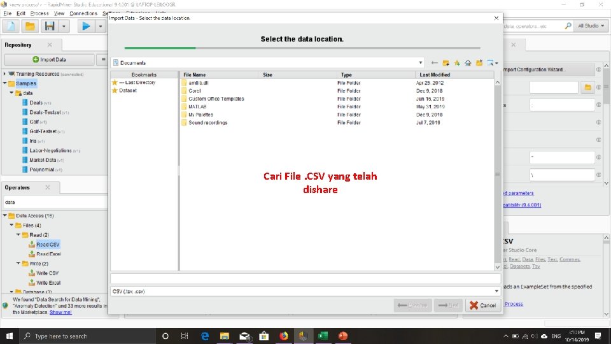611x344 pixels.
Task: Open the Save options dropdown arrow
Action: coord(64,26)
